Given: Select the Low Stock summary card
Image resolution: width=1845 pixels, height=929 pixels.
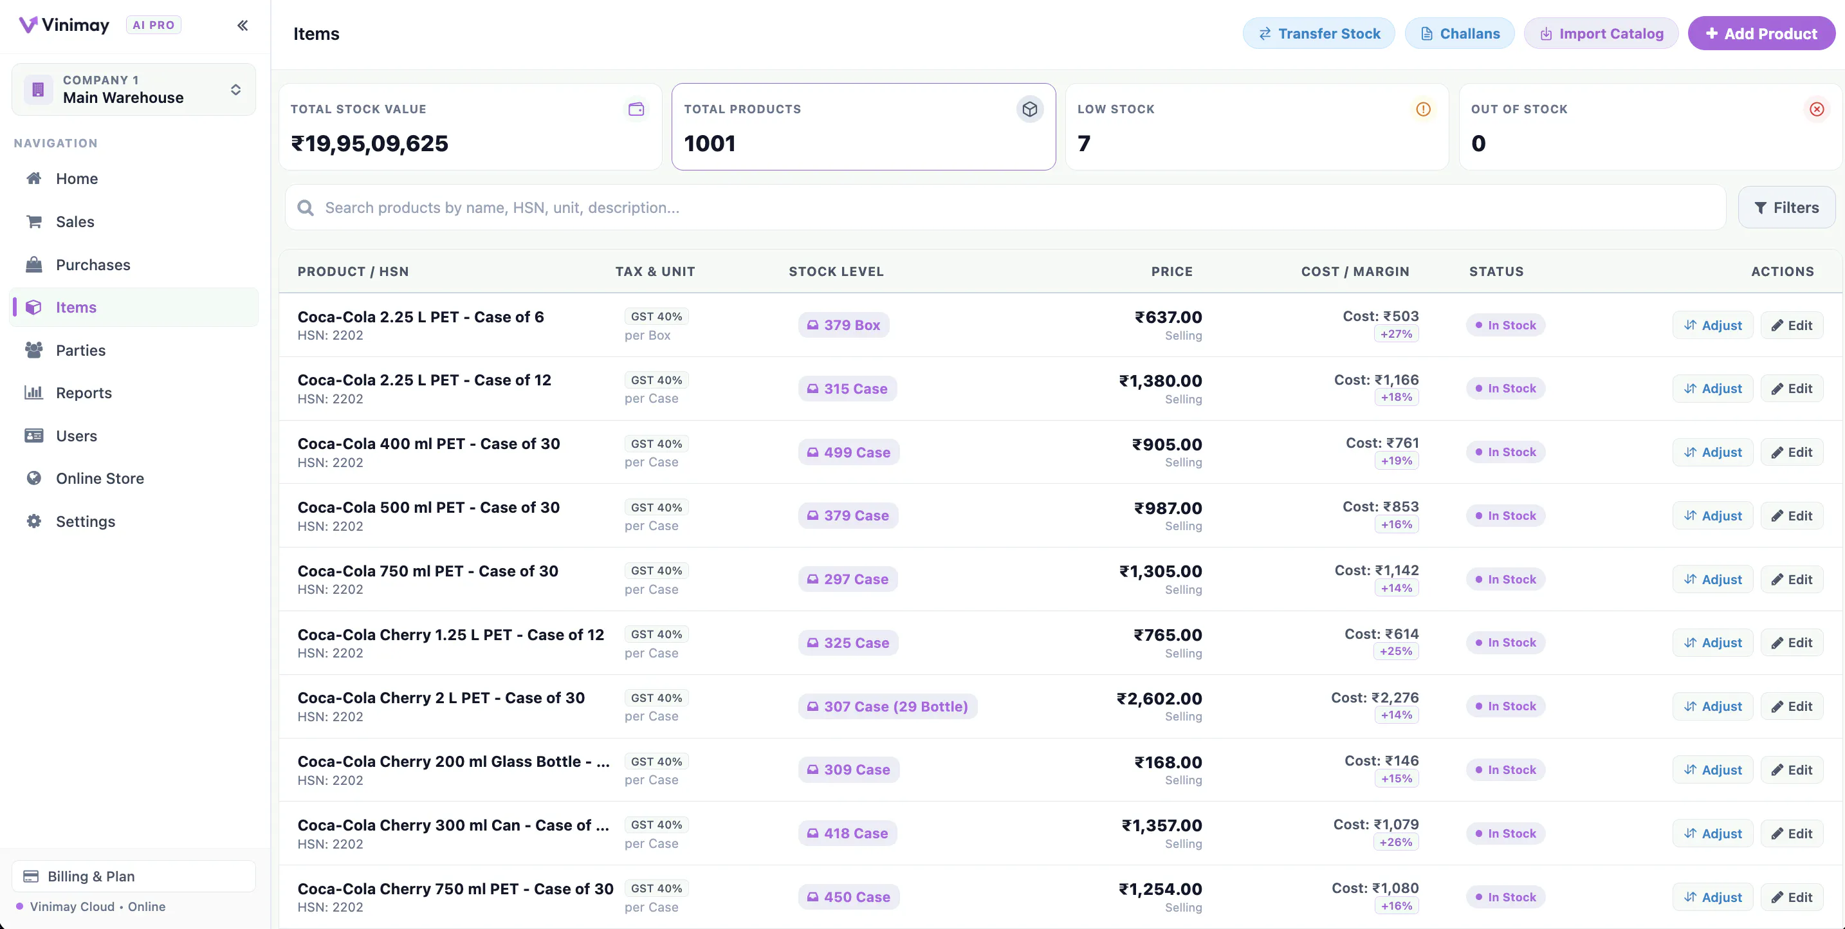Looking at the screenshot, I should click(1256, 127).
